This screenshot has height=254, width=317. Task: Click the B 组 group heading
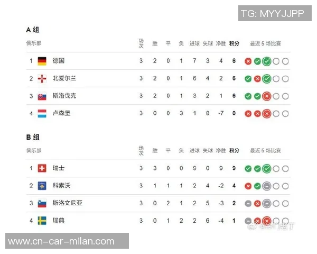pyautogui.click(x=33, y=137)
